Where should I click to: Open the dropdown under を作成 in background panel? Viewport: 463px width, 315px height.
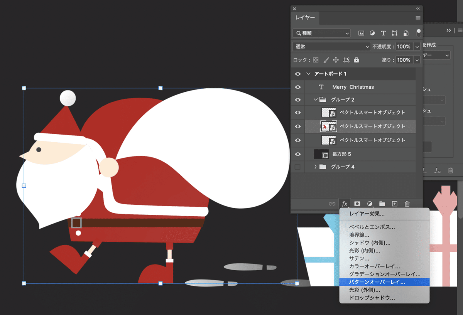click(x=437, y=55)
